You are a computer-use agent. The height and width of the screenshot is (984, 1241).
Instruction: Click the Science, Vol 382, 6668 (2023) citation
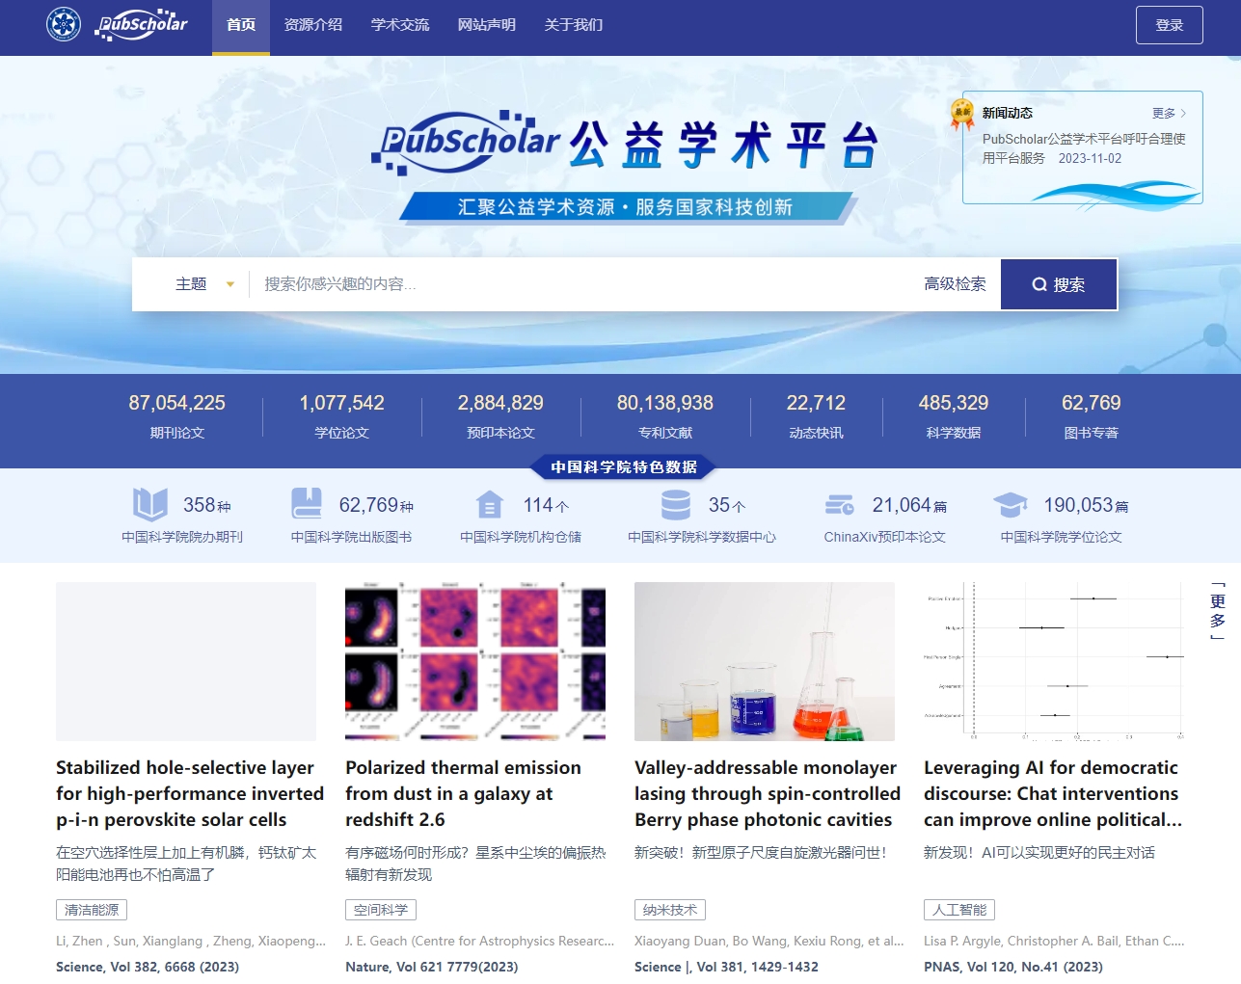pos(148,967)
